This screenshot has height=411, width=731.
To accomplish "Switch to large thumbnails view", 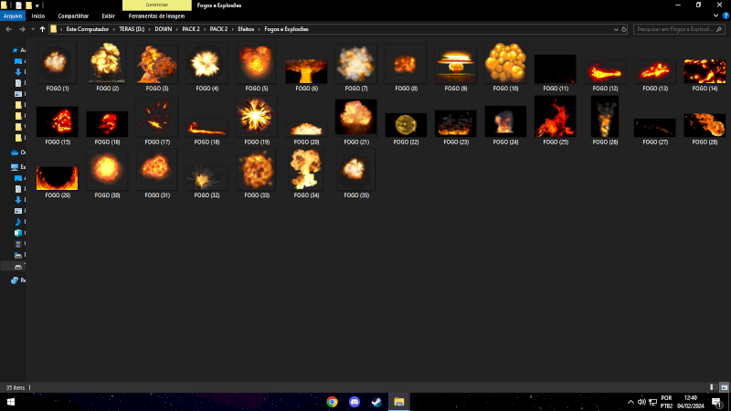I will click(724, 387).
